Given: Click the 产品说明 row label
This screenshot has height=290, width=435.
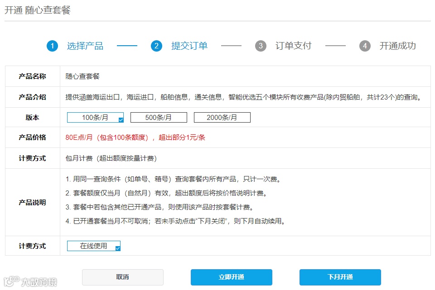Looking at the screenshot, I should click(x=33, y=203).
